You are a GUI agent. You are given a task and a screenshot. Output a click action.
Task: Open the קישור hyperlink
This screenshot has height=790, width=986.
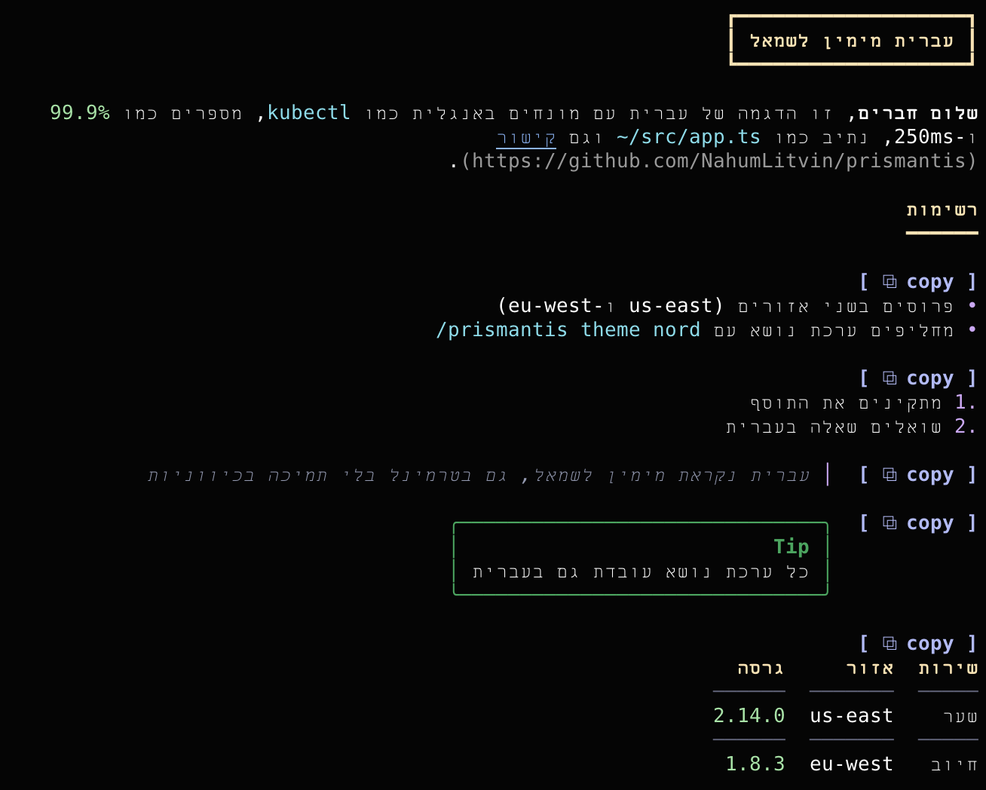[x=526, y=137]
